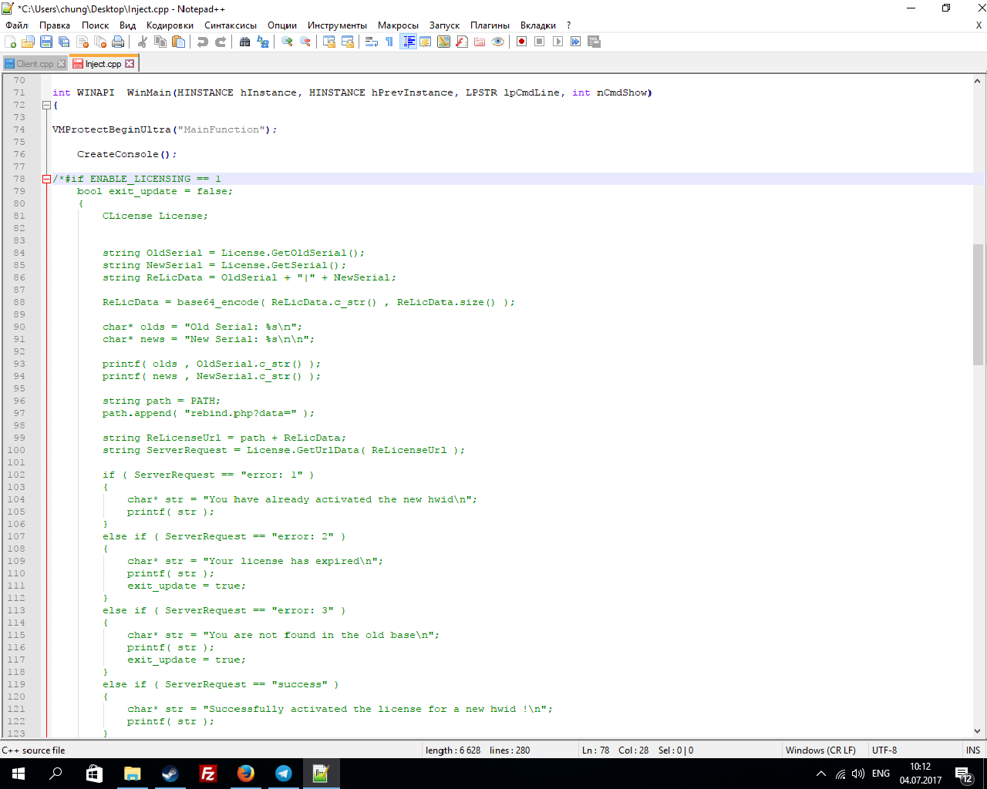Open Telegram from the taskbar

[284, 774]
